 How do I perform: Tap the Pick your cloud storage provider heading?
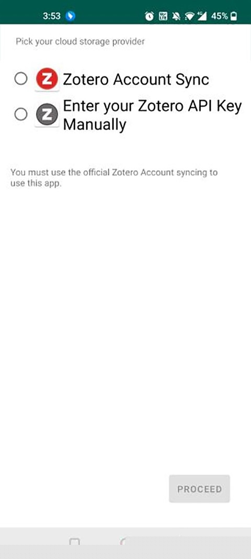(80, 42)
